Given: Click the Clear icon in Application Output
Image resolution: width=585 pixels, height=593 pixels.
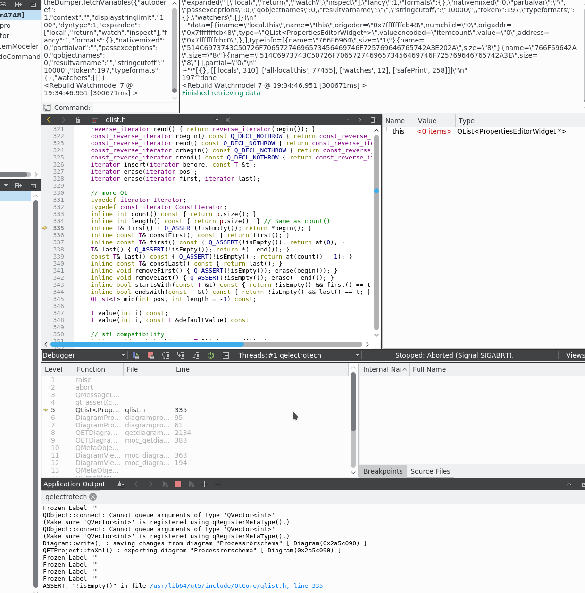Looking at the screenshot, I should click(121, 484).
